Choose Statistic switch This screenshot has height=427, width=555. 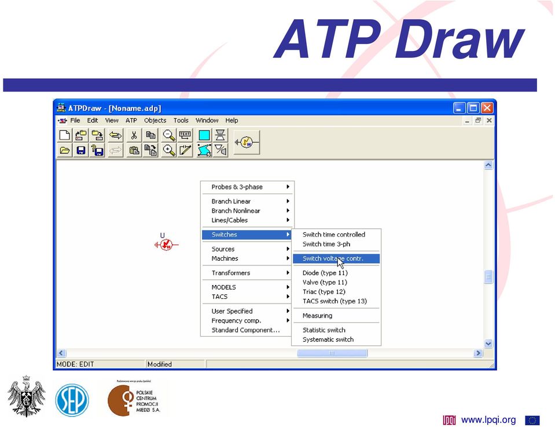(x=336, y=330)
